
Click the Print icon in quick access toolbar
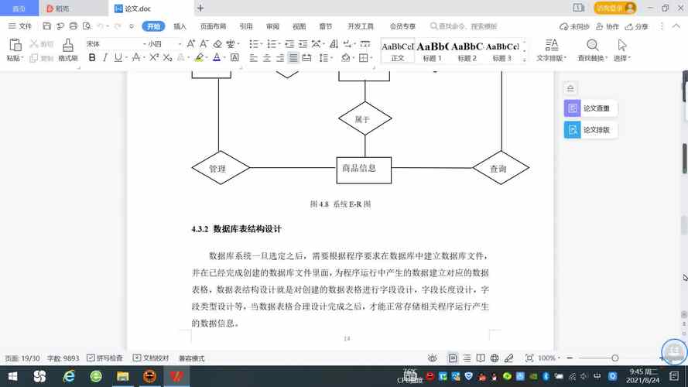point(74,26)
